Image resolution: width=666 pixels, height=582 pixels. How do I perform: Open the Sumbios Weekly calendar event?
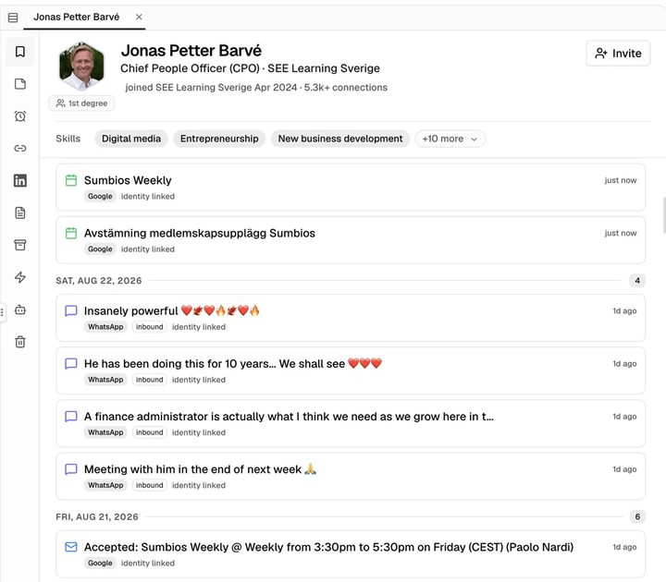[351, 188]
